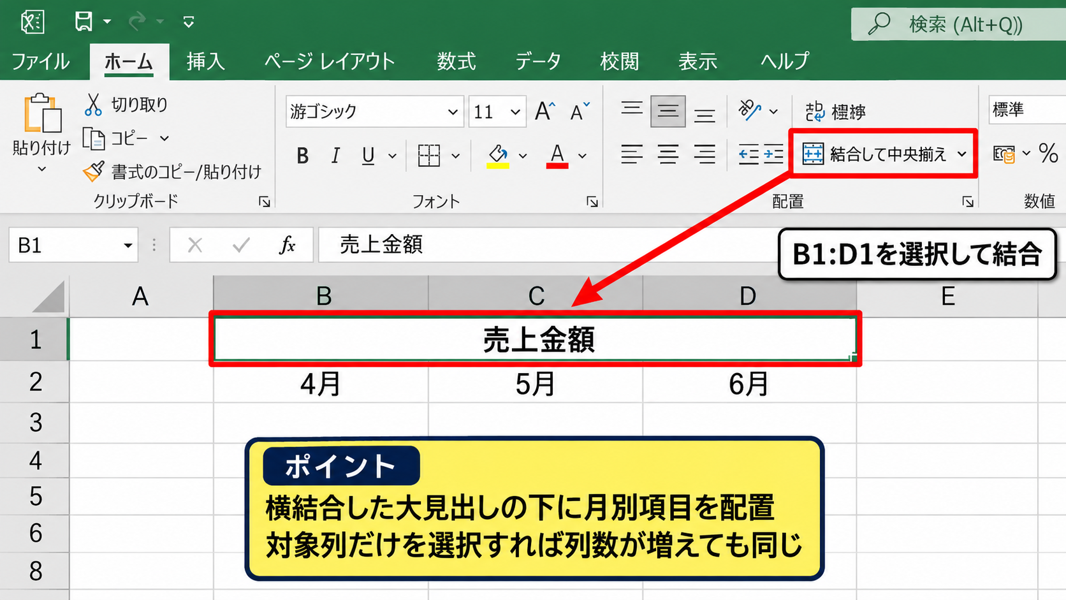Switch to the 挿入 tab
The height and width of the screenshot is (600, 1066).
tap(205, 61)
